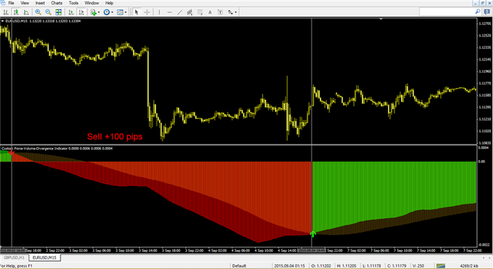Open the View menu
This screenshot has width=493, height=269.
[x=25, y=3]
